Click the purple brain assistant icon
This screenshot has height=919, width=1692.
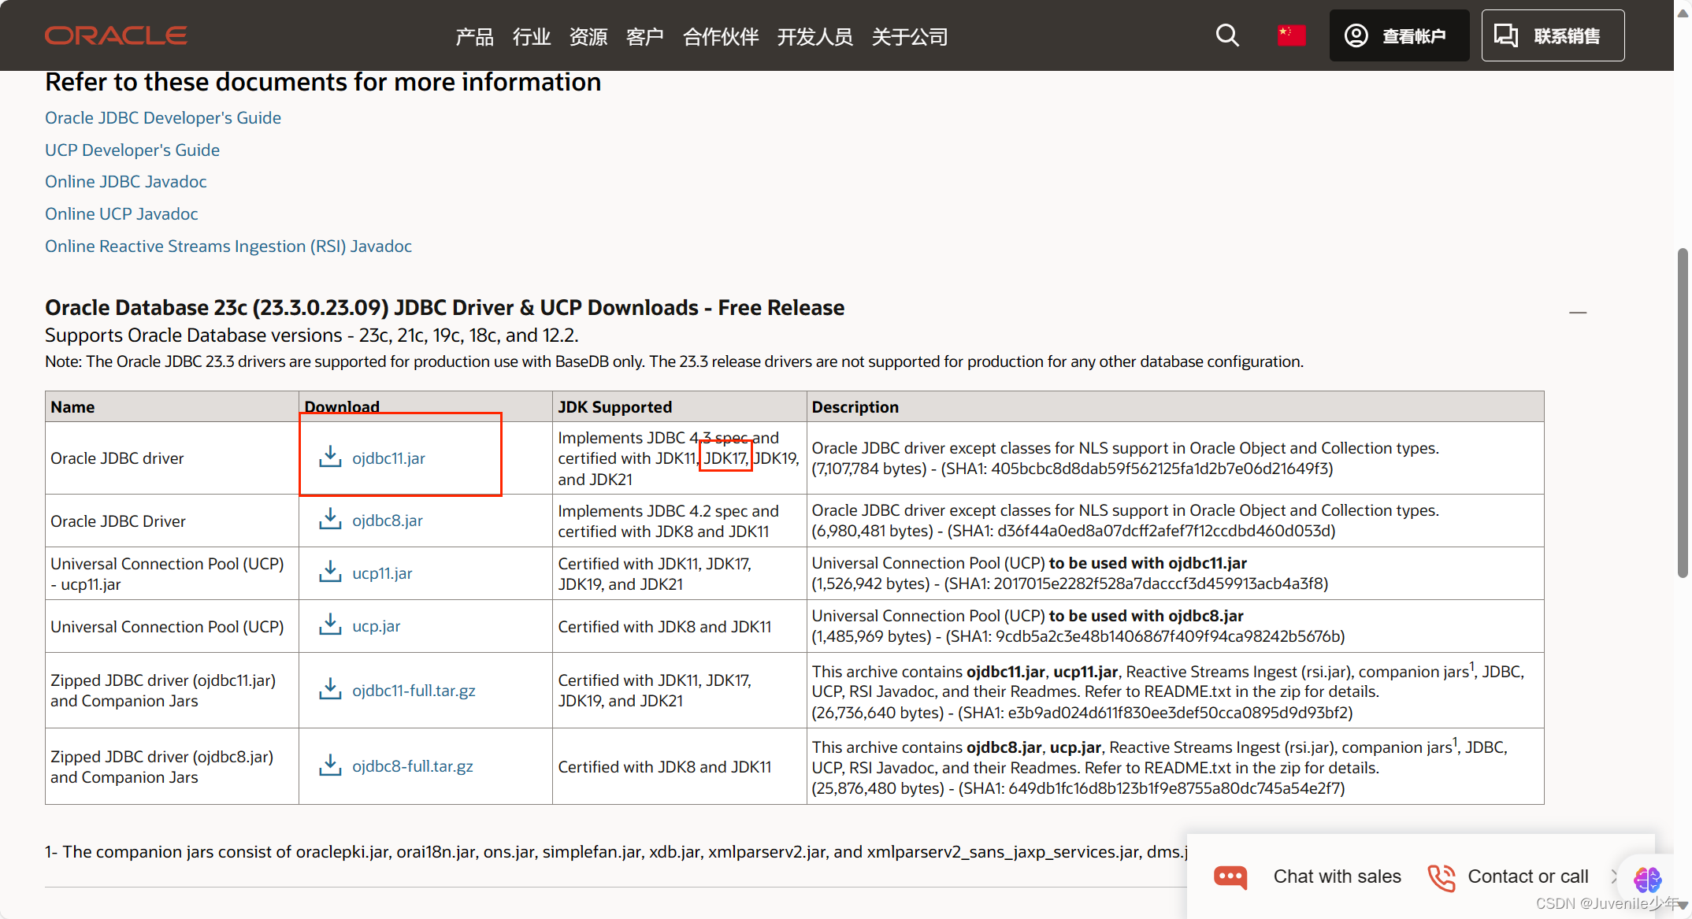point(1647,879)
